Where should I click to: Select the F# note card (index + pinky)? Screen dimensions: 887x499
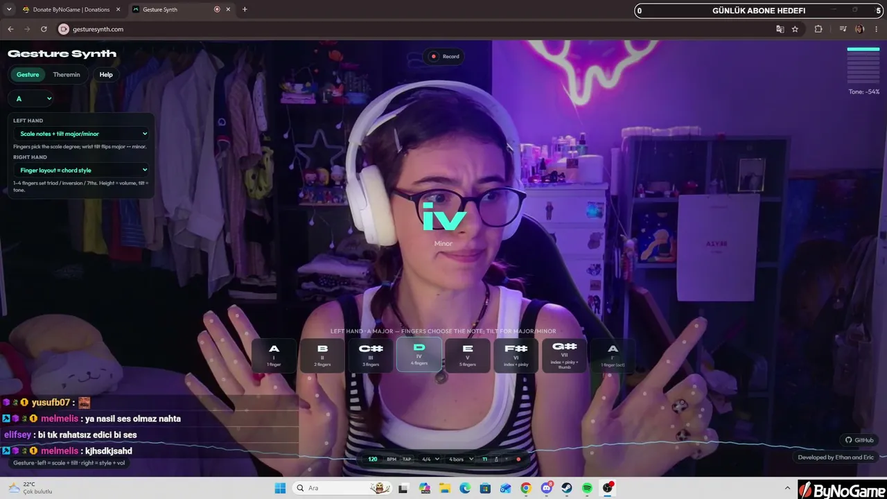pos(516,355)
